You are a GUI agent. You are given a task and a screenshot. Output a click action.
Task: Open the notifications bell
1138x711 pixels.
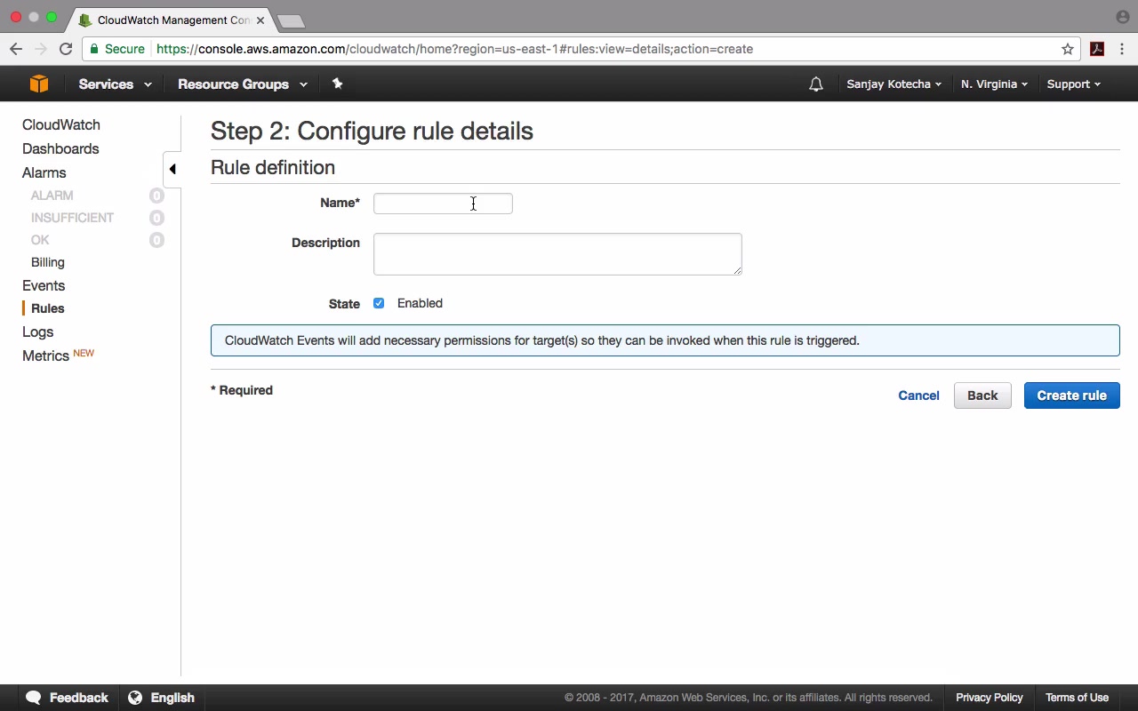coord(816,84)
